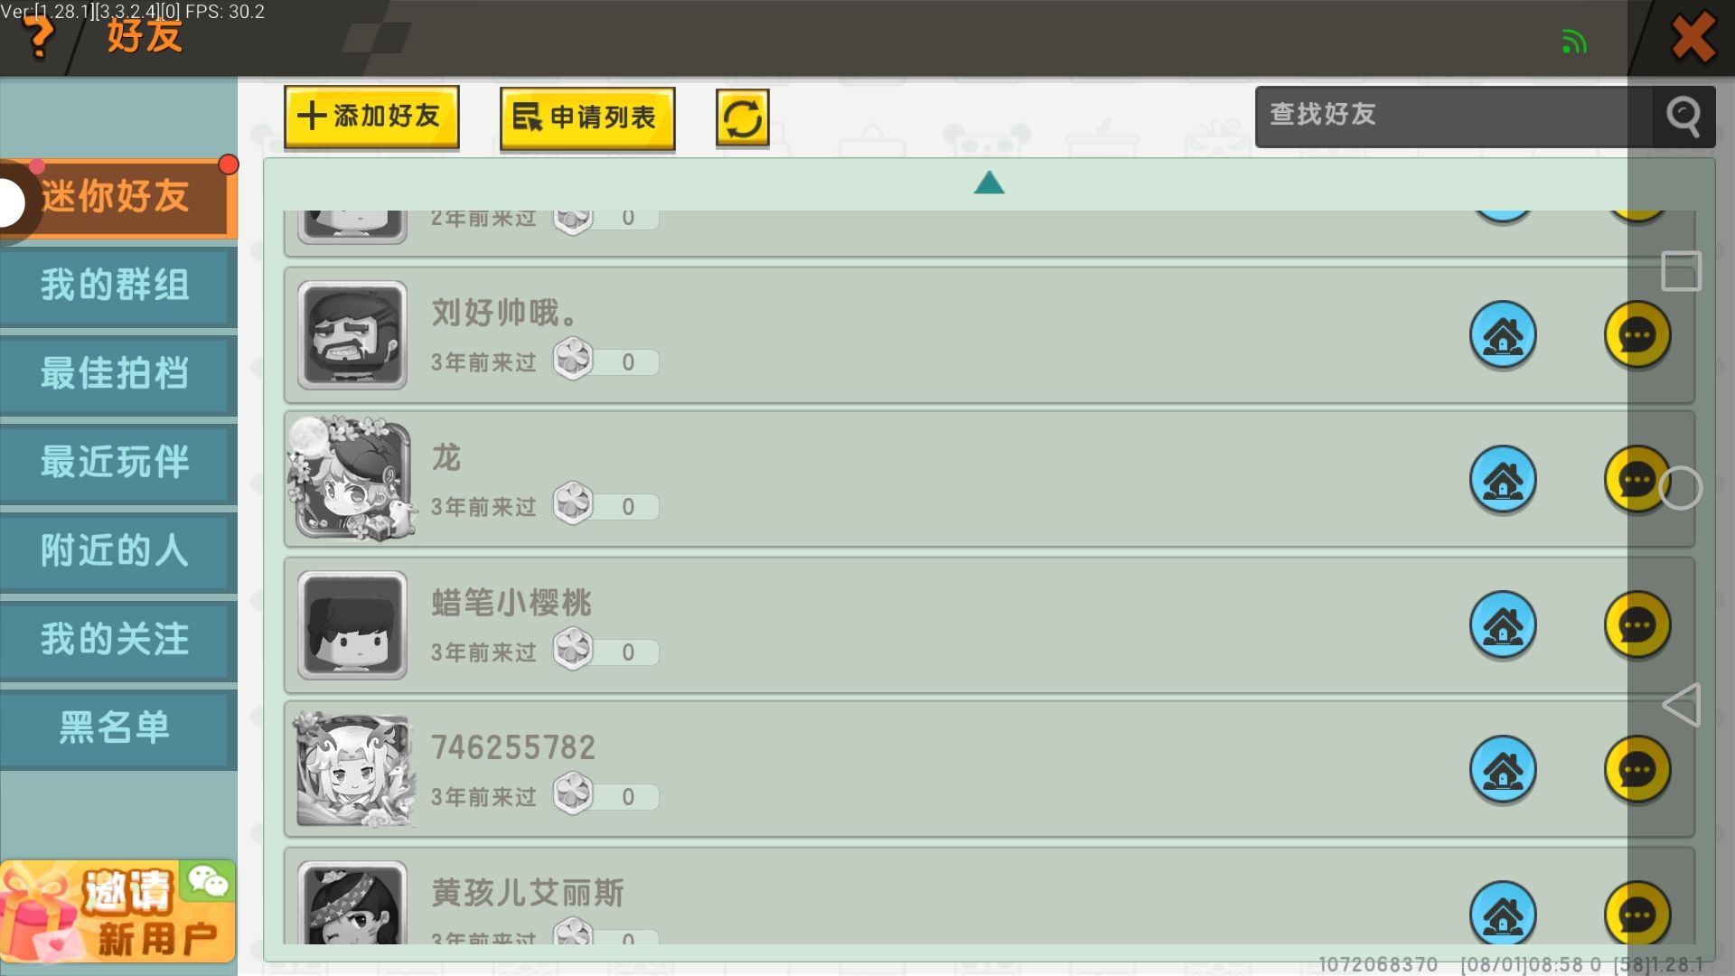Viewport: 1735px width, 976px height.
Task: Switch to 我的群组 tab
Action: point(116,286)
